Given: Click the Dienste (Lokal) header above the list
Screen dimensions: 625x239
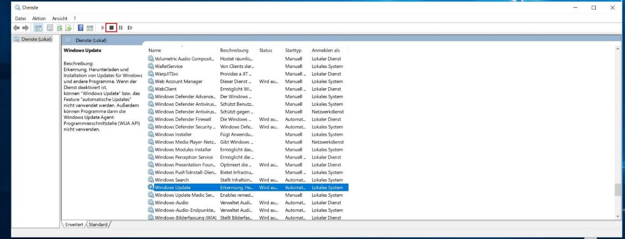Looking at the screenshot, I should [x=91, y=40].
